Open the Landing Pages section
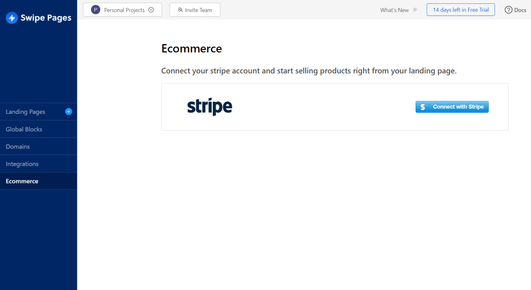The image size is (531, 290). click(x=25, y=112)
